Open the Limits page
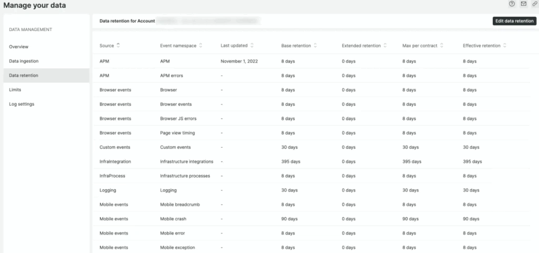539x253 pixels. click(x=15, y=90)
